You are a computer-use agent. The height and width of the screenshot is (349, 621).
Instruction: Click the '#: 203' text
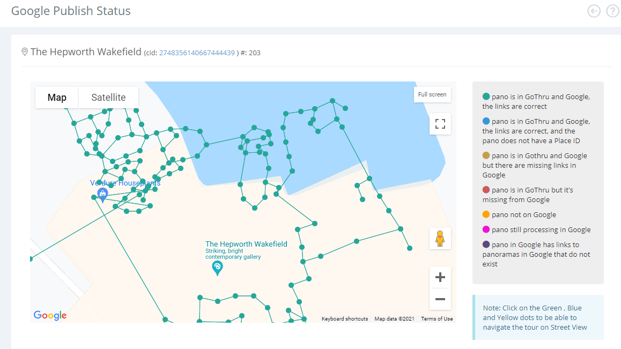tap(250, 53)
